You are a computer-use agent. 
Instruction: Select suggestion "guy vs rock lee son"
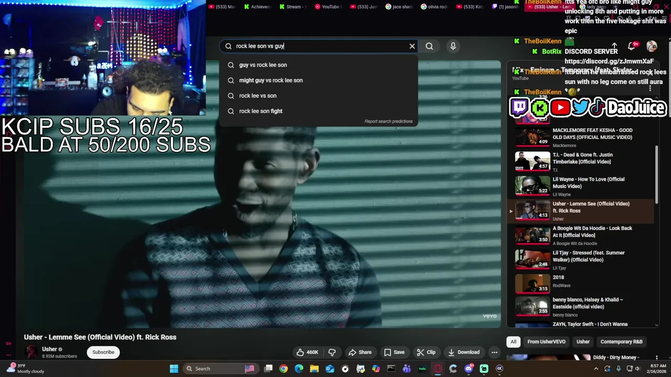coord(319,65)
